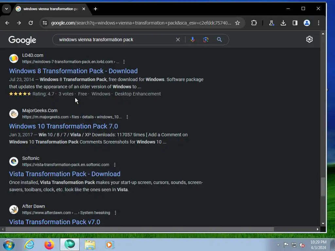Toggle the side panel icon

click(295, 23)
